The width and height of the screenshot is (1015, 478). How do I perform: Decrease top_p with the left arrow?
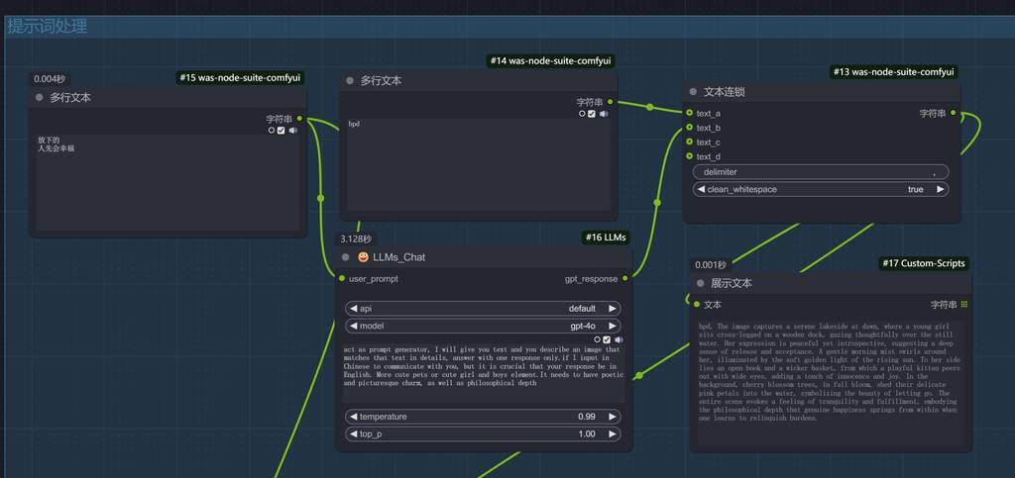pyautogui.click(x=353, y=433)
